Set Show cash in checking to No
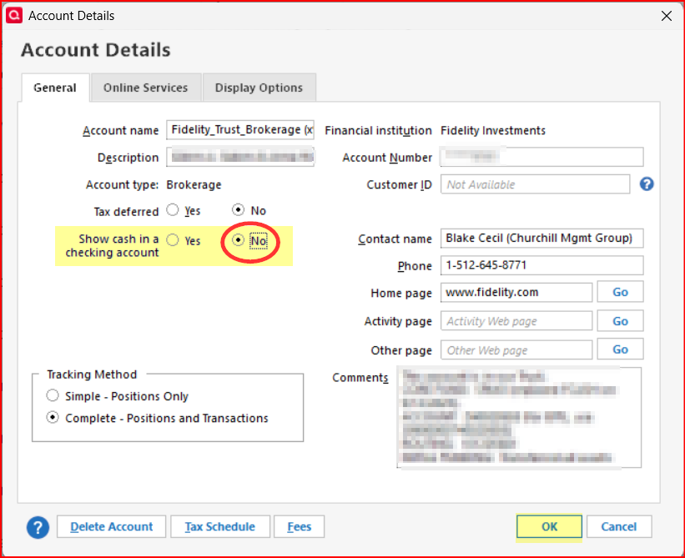Screen dimensions: 685x558 click(x=238, y=239)
